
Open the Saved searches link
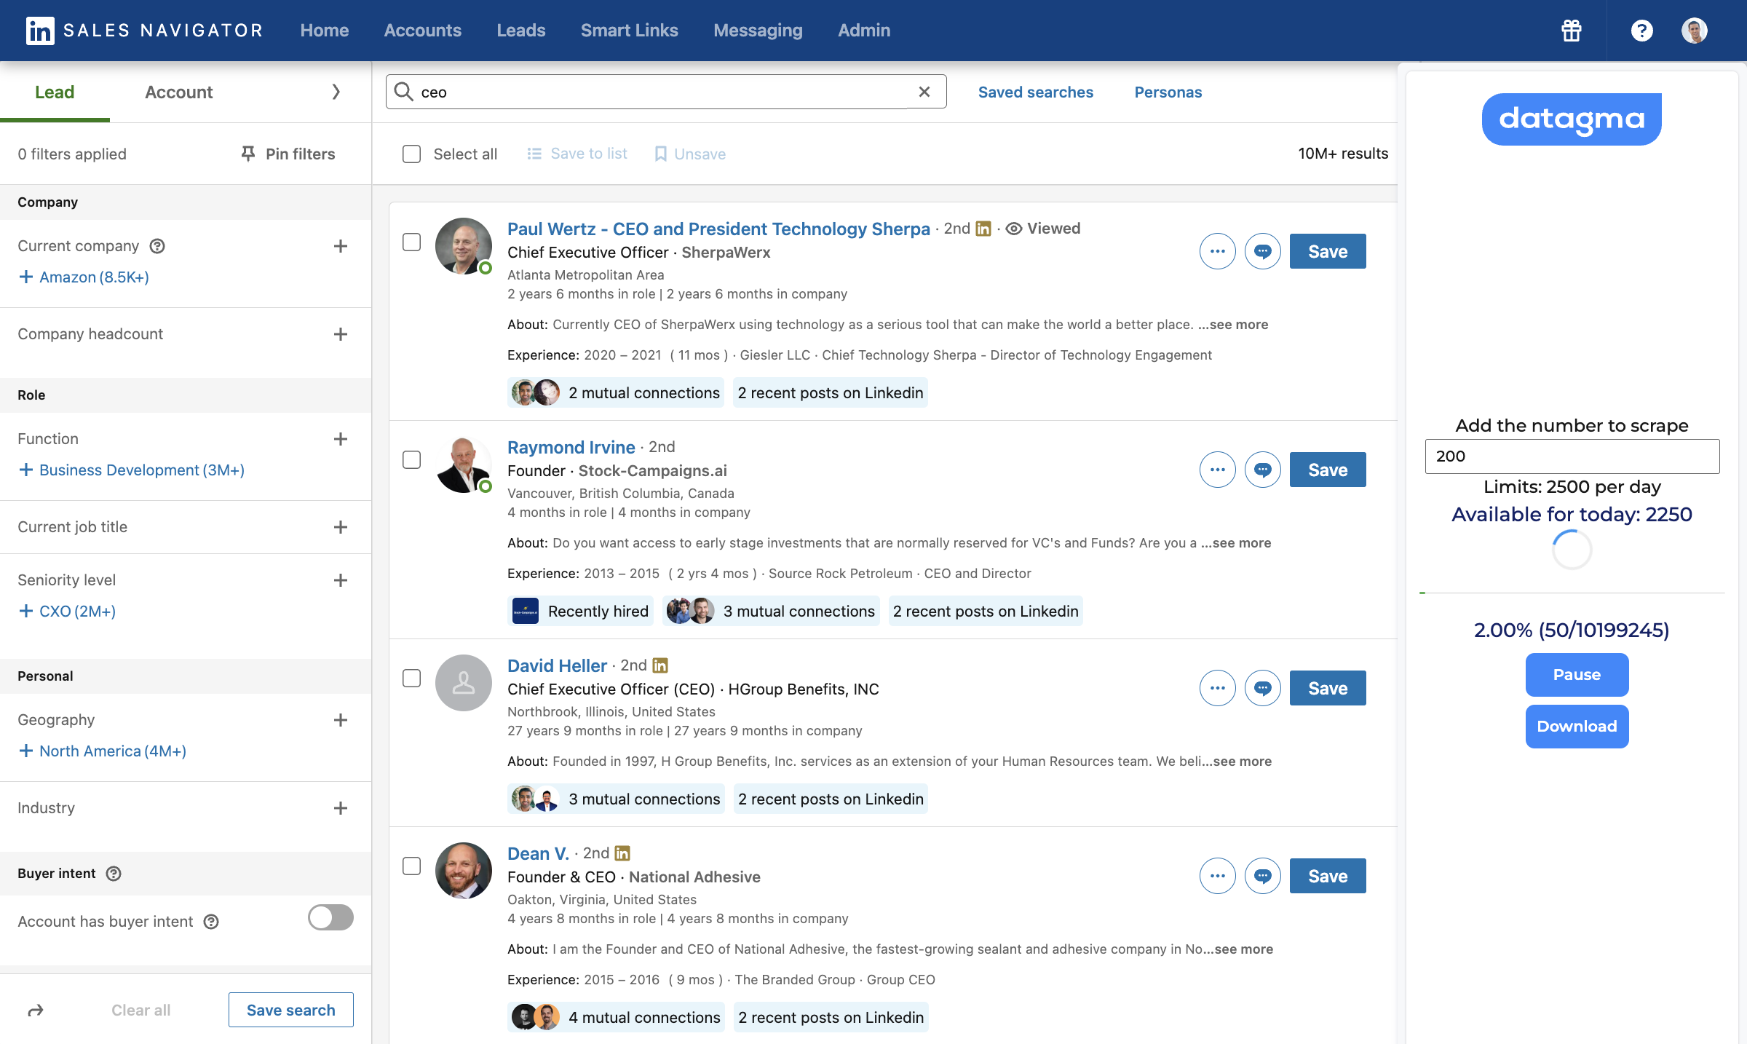point(1035,92)
